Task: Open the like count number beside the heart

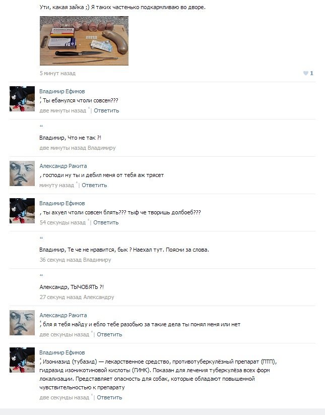Action: coord(311,73)
